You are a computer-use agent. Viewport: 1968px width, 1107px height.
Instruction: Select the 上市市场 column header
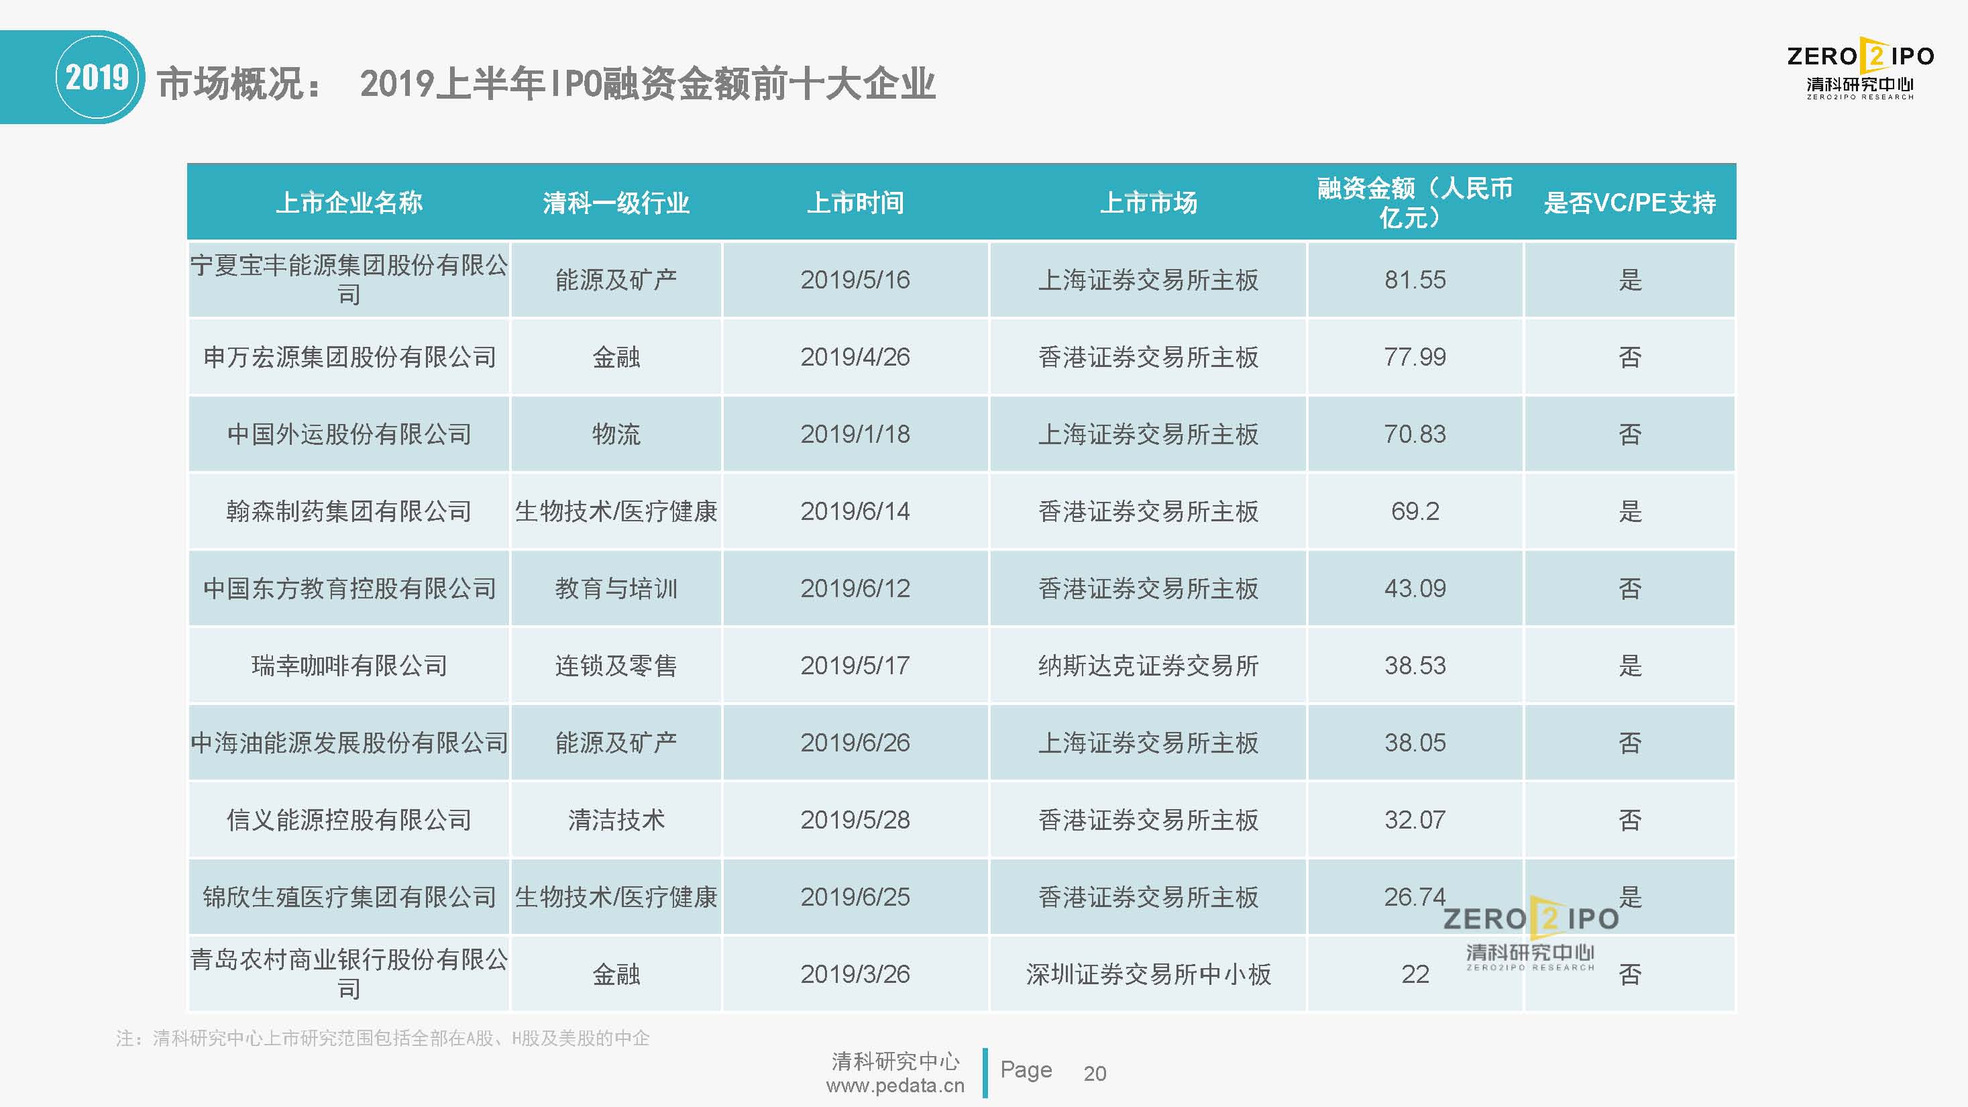tap(1148, 203)
